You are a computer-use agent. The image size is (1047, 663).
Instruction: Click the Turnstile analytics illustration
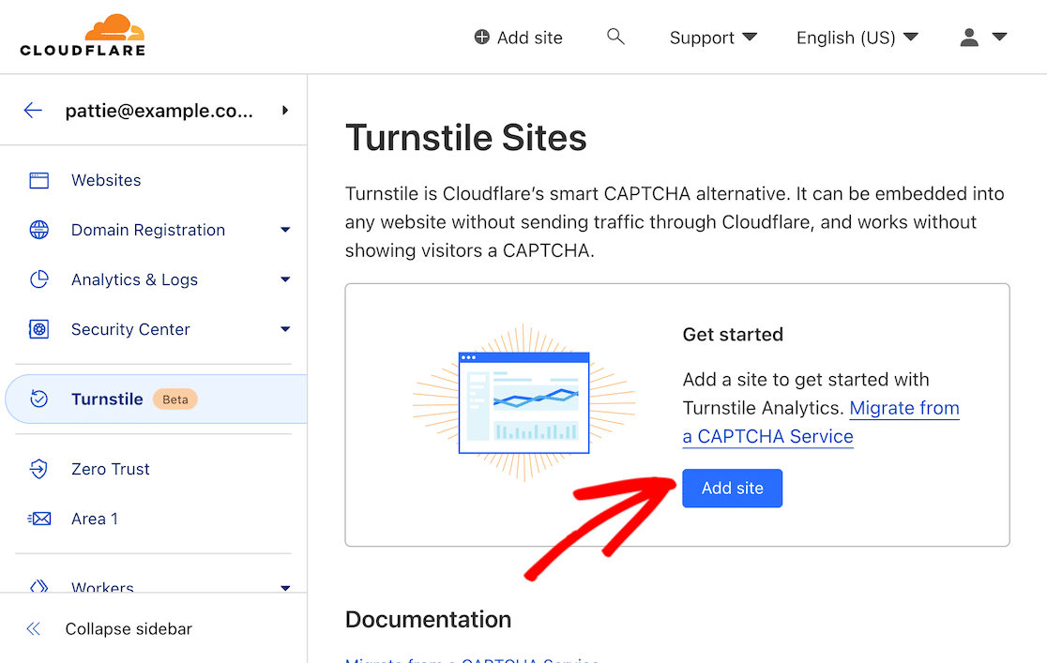pyautogui.click(x=524, y=403)
